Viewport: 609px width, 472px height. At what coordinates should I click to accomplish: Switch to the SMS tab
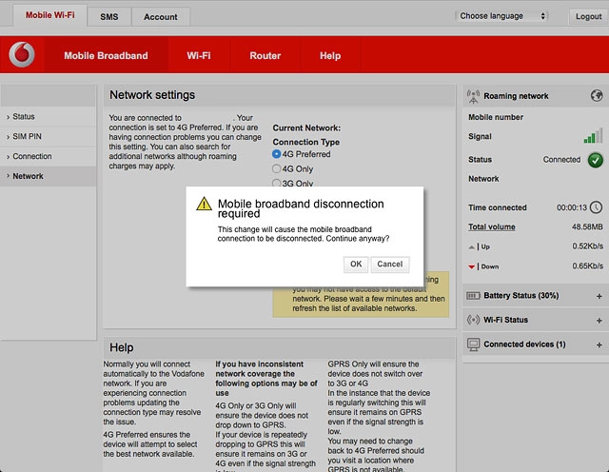109,17
